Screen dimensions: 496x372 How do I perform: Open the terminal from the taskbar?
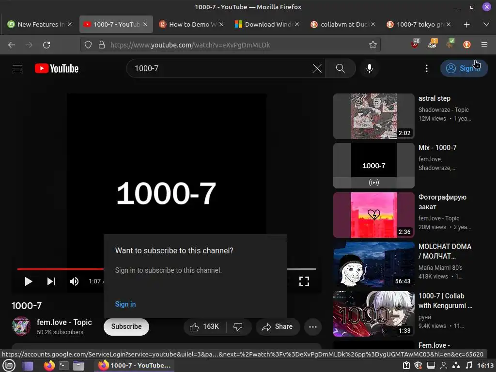click(64, 366)
